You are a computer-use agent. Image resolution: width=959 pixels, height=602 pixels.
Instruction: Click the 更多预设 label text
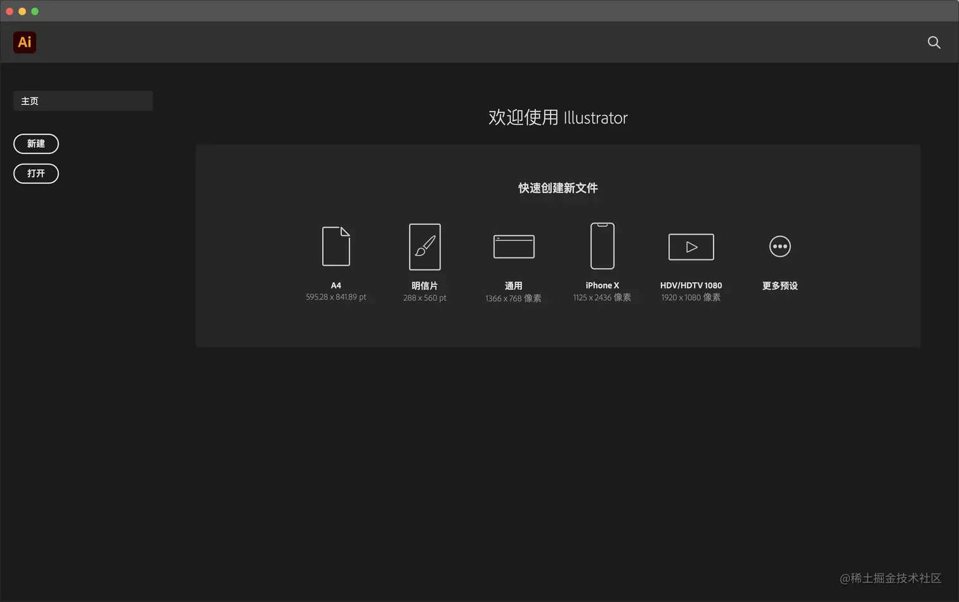[780, 286]
